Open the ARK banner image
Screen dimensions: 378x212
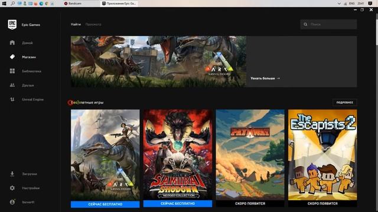tap(158, 61)
